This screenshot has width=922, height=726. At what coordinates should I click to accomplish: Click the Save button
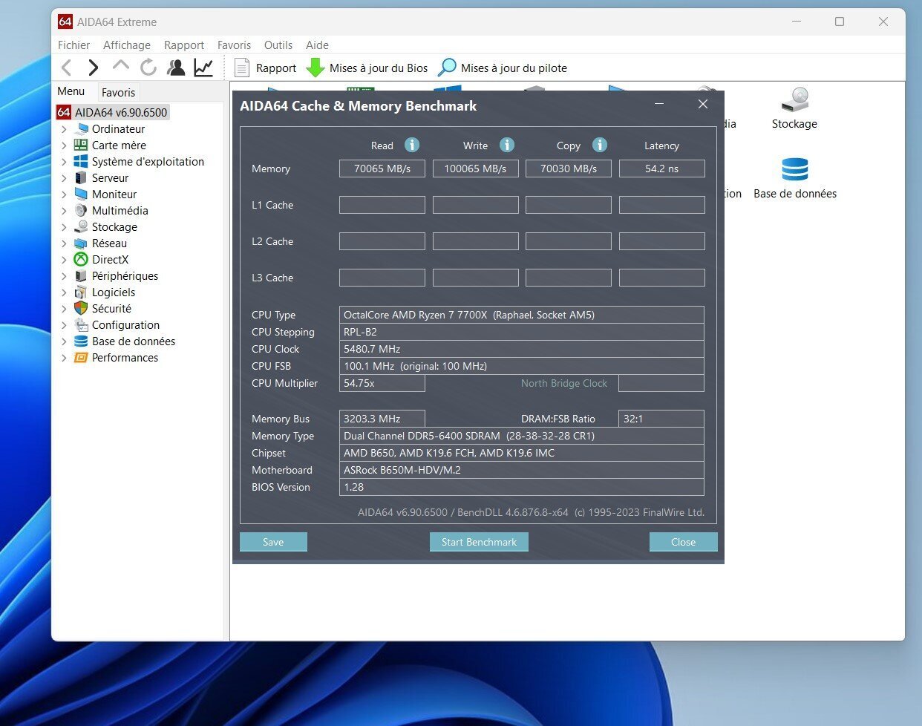[273, 542]
